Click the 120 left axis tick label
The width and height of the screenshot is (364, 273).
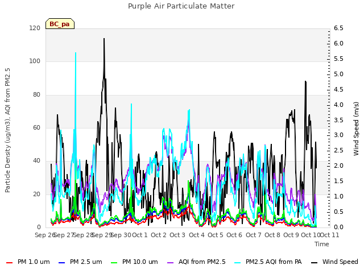35,28
